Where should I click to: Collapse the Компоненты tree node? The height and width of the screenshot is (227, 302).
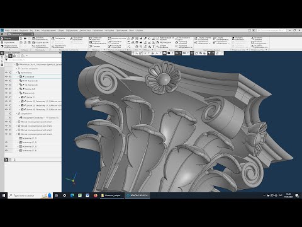coord(16,73)
